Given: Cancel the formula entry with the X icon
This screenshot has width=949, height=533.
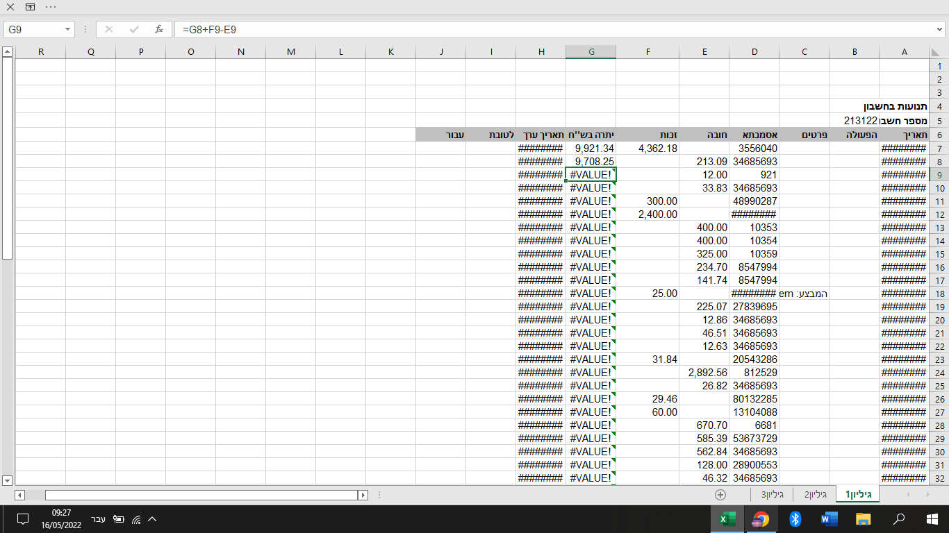Looking at the screenshot, I should (x=109, y=29).
